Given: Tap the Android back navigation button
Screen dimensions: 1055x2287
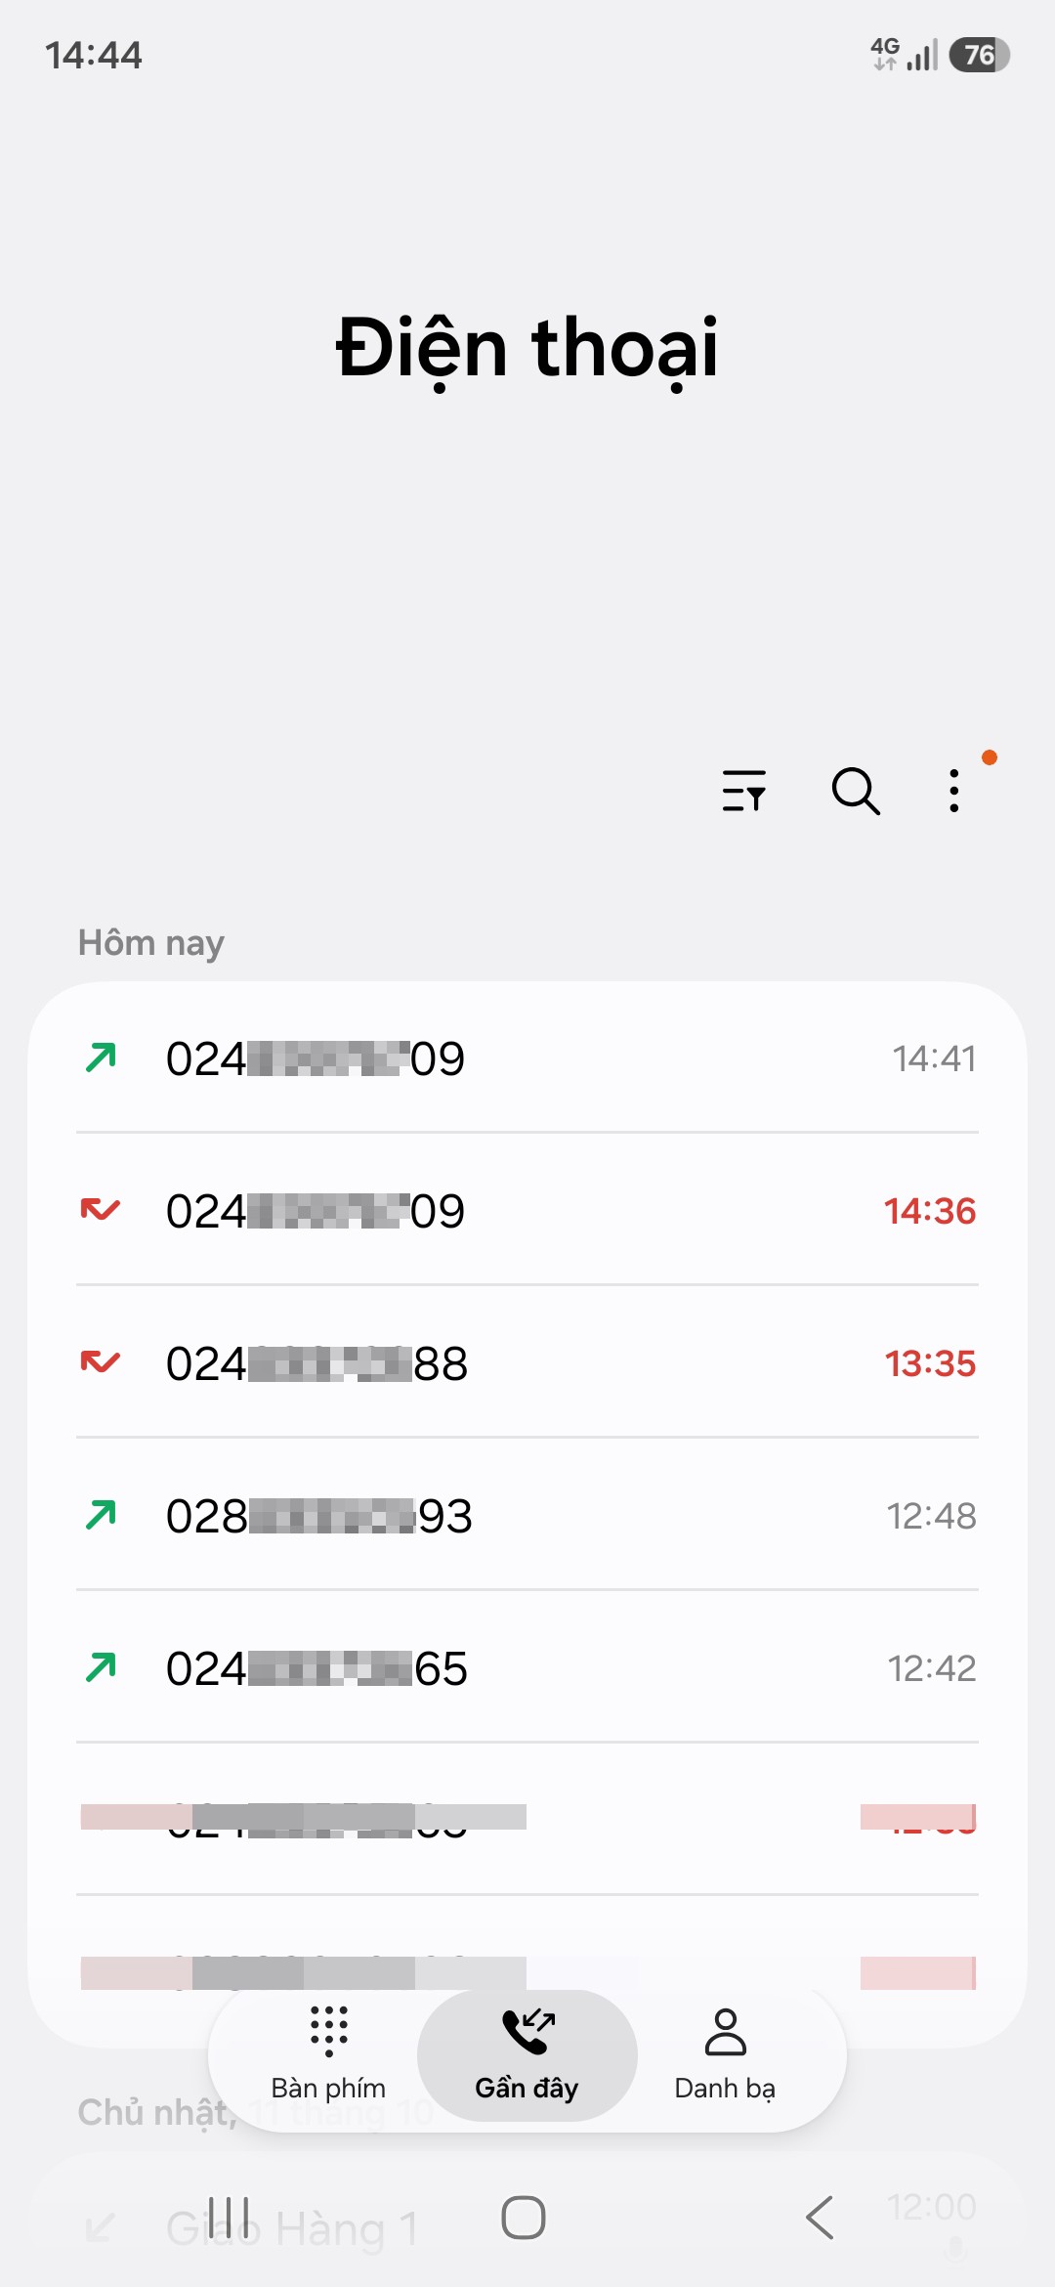Looking at the screenshot, I should (x=820, y=2218).
